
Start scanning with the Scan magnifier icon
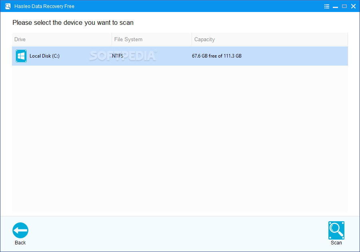pos(336,230)
